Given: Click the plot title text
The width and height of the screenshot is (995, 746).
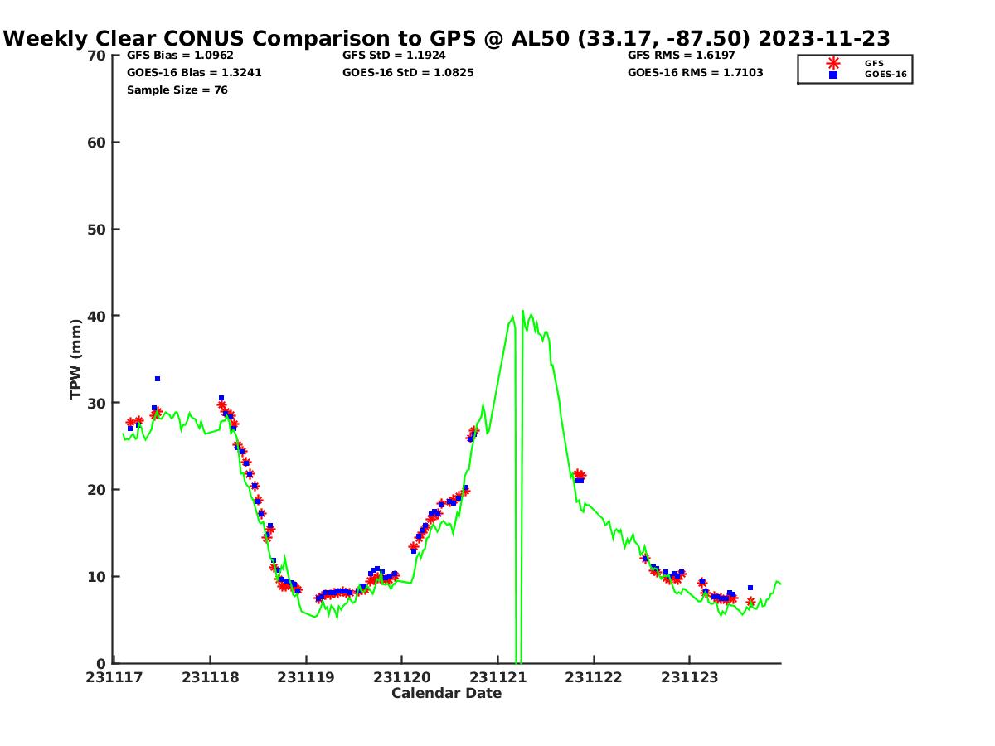Looking at the screenshot, I should tap(447, 38).
